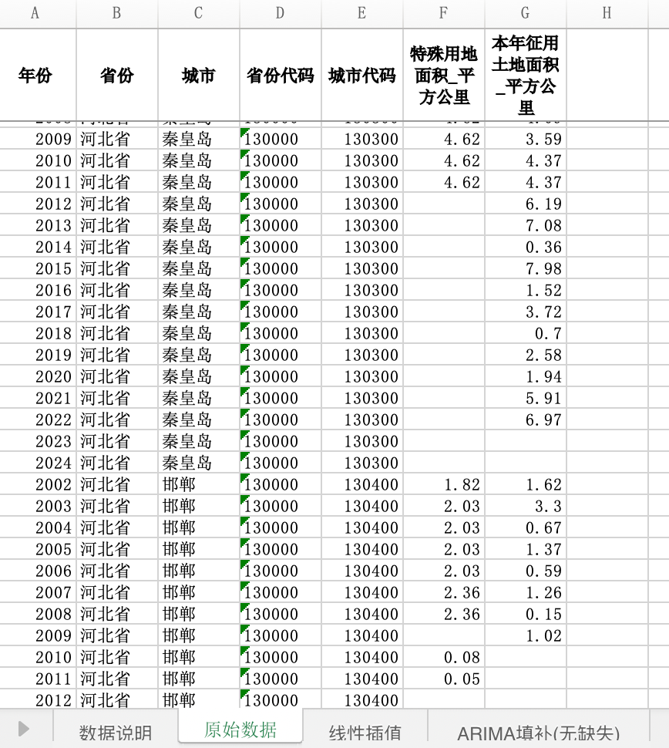Select province code 130000 in 秦皇岛 2011 row
669x748 pixels.
(x=280, y=182)
